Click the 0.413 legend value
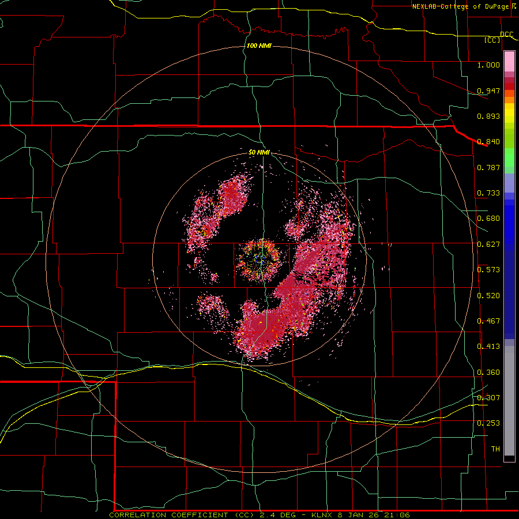519x519 pixels. click(x=488, y=347)
